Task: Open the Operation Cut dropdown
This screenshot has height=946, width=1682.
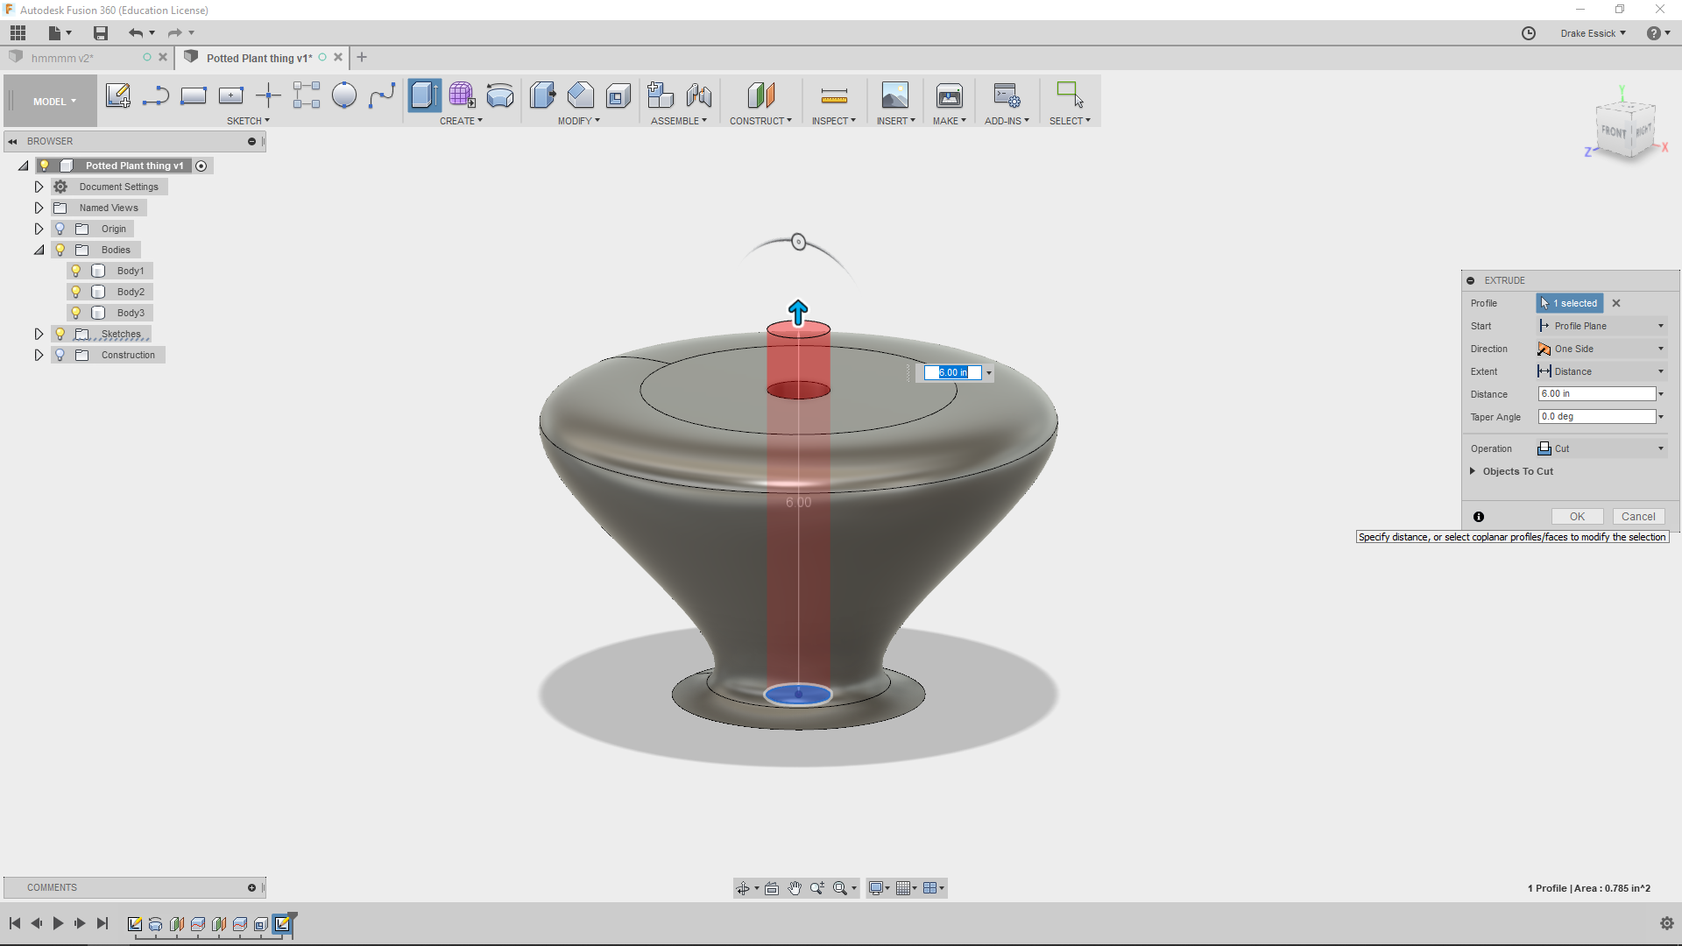Action: [1601, 448]
